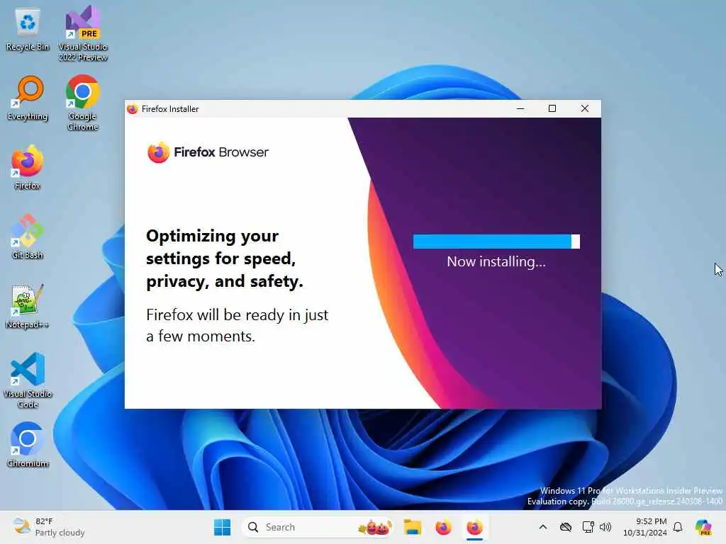Open File Explorer from the taskbar
Image resolution: width=726 pixels, height=544 pixels.
point(412,527)
